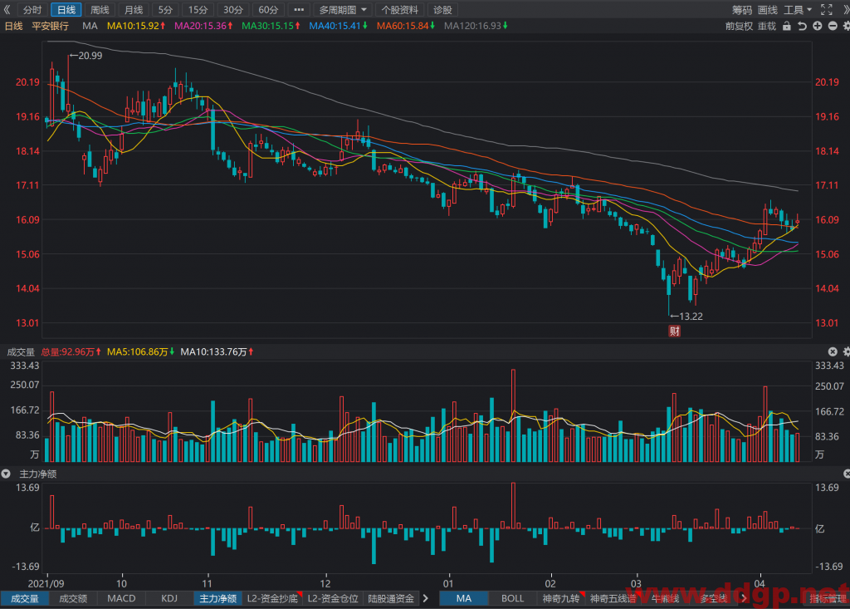Toggle 前复权 price adjustment

(x=739, y=26)
